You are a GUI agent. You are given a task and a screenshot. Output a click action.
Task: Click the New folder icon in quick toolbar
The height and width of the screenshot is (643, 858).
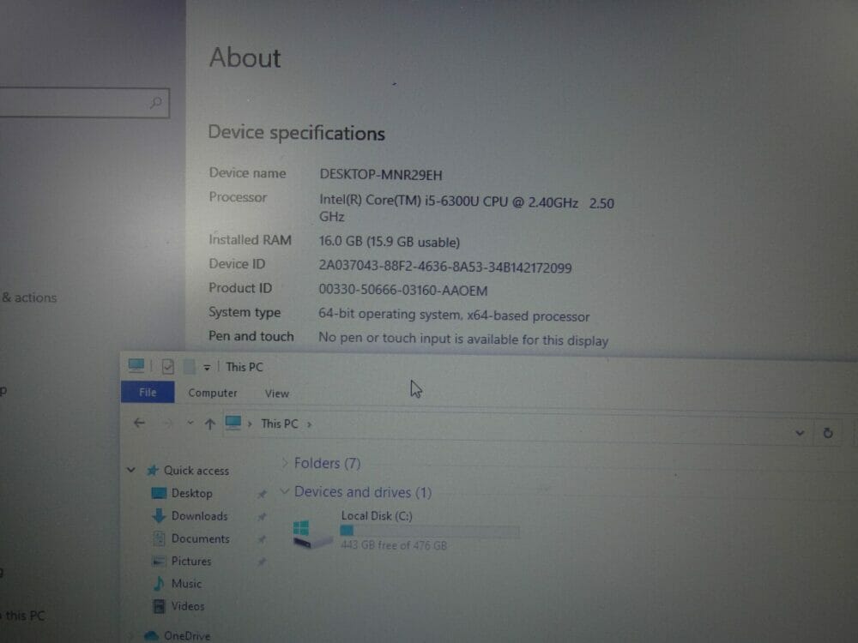189,366
